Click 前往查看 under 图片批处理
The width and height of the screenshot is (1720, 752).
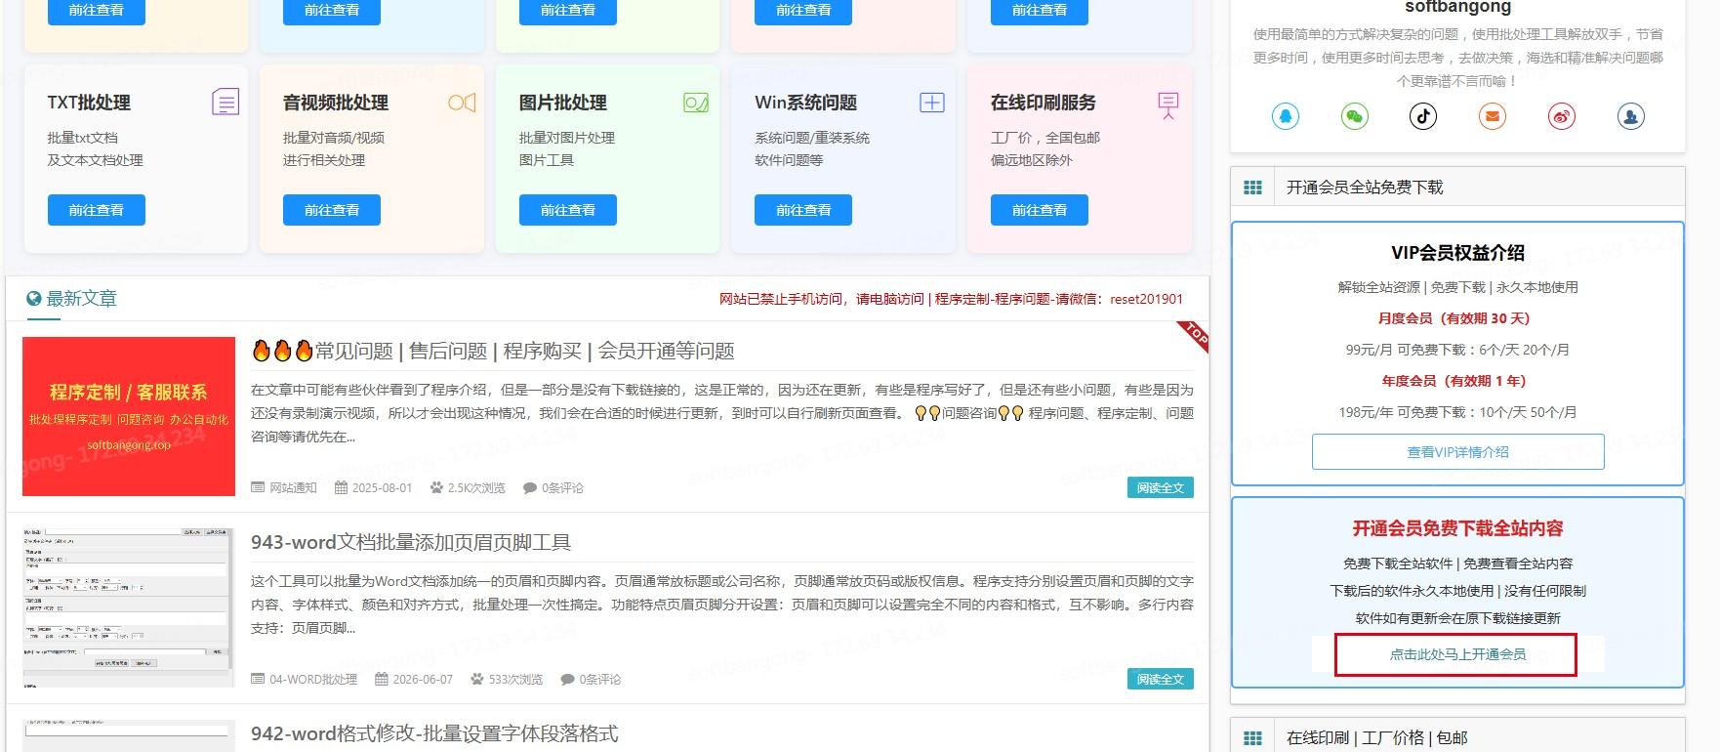tap(568, 210)
